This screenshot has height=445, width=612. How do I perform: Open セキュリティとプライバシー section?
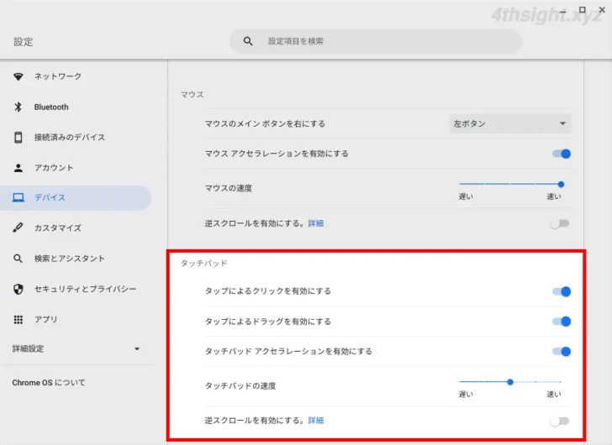(76, 289)
